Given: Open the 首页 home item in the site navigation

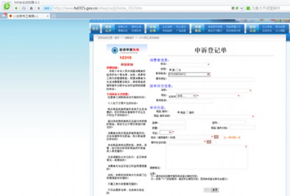Looking at the screenshot, I should 95,29.
